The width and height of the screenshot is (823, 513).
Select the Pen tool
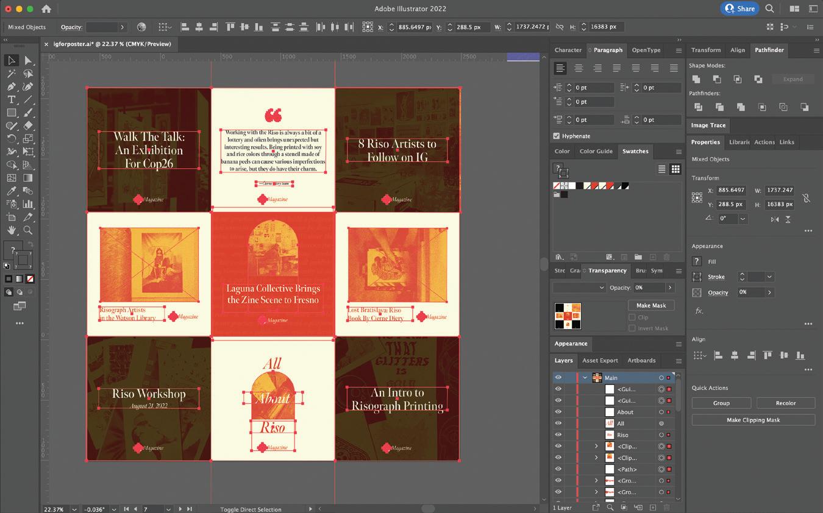11,87
